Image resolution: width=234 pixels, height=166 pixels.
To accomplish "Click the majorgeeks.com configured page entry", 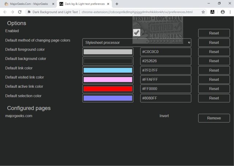I will (19, 116).
